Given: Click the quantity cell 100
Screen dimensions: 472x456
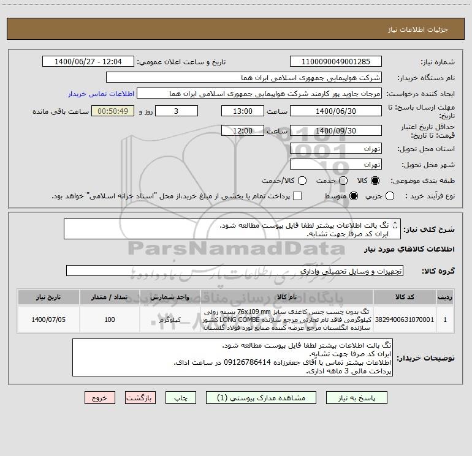Looking at the screenshot, I should [x=110, y=320].
